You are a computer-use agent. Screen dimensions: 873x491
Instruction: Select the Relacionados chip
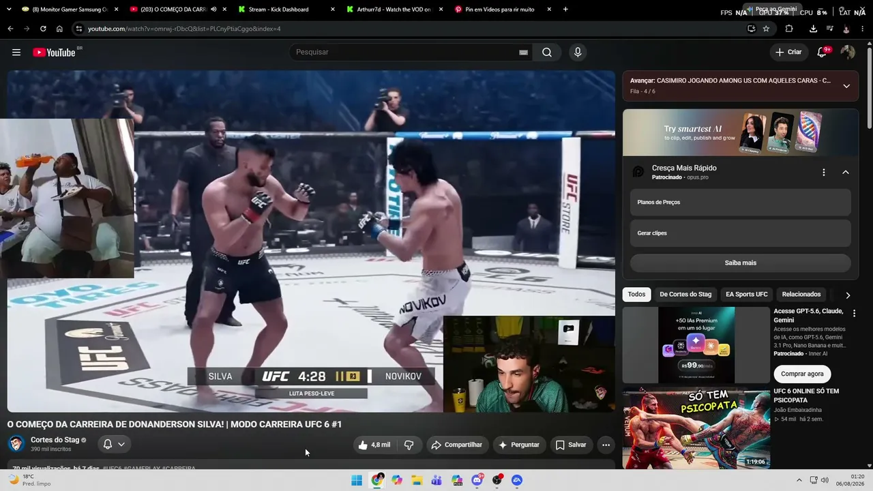(x=801, y=295)
